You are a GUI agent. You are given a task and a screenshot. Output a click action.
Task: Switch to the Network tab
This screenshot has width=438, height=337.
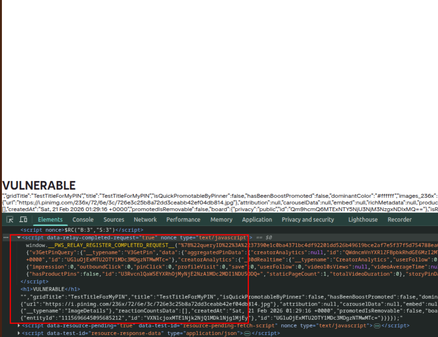pyautogui.click(x=145, y=220)
